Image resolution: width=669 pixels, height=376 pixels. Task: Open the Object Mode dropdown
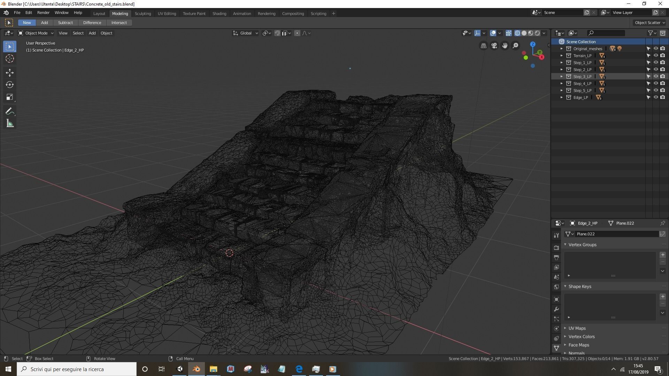click(36, 33)
